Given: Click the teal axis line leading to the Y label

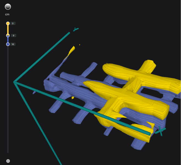Looking at the screenshot, I should tap(41, 57).
